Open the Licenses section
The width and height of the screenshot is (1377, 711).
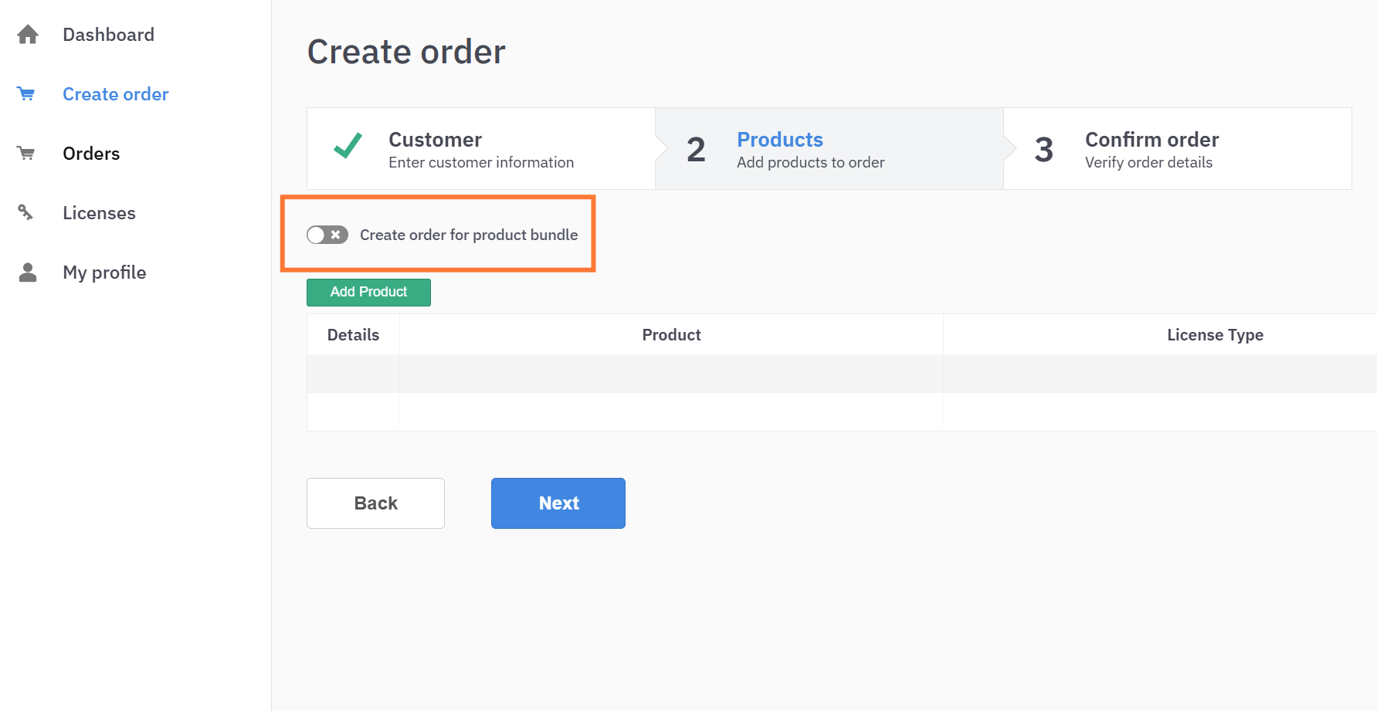99,213
